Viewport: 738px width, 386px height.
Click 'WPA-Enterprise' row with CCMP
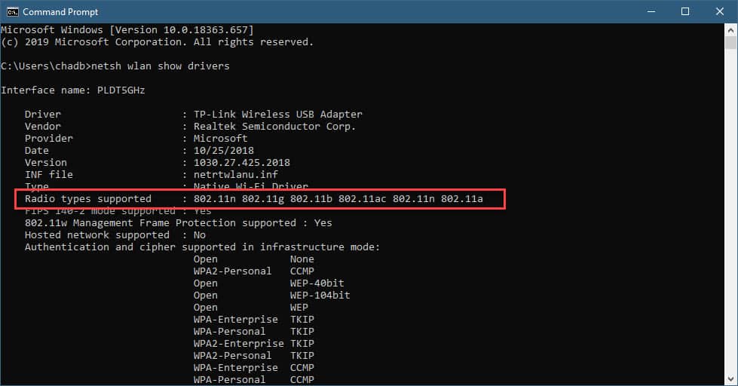254,368
